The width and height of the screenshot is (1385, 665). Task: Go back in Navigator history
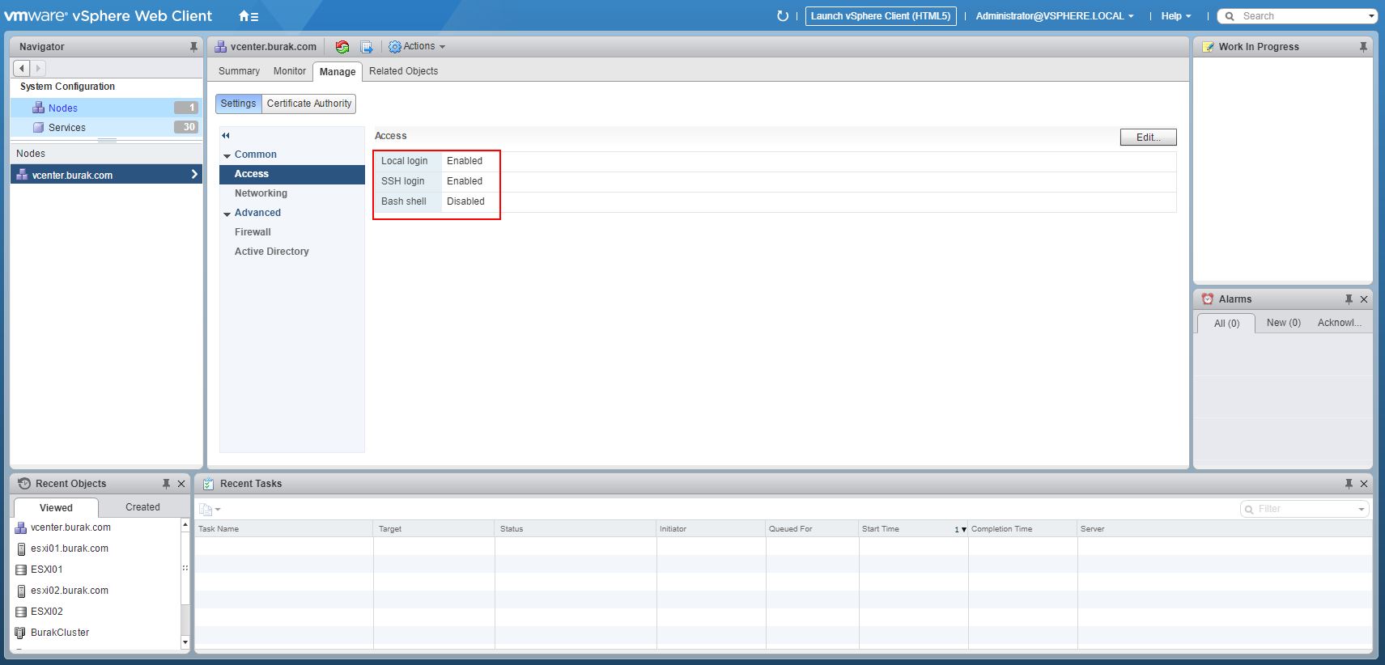point(22,69)
